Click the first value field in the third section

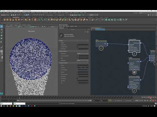click(x=83, y=65)
